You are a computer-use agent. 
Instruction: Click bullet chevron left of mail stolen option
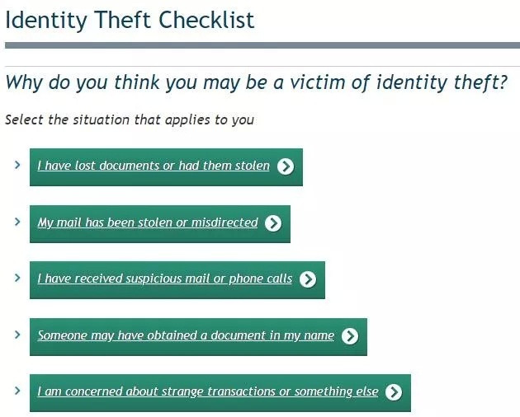17,222
